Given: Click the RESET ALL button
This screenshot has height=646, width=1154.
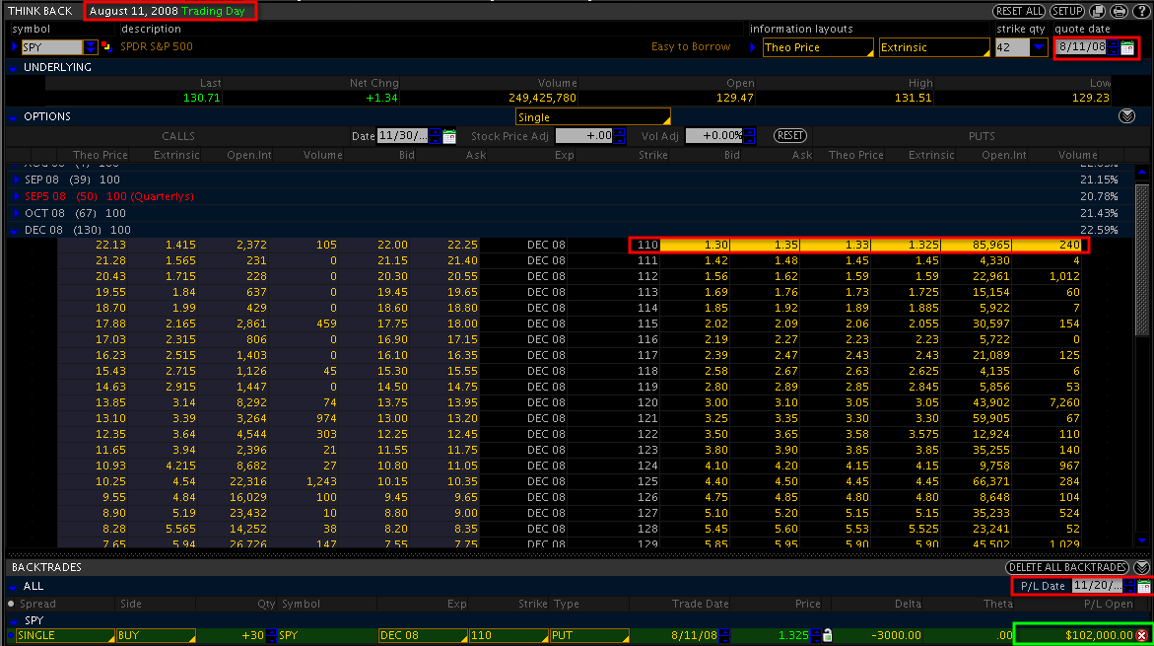Looking at the screenshot, I should pos(1019,11).
